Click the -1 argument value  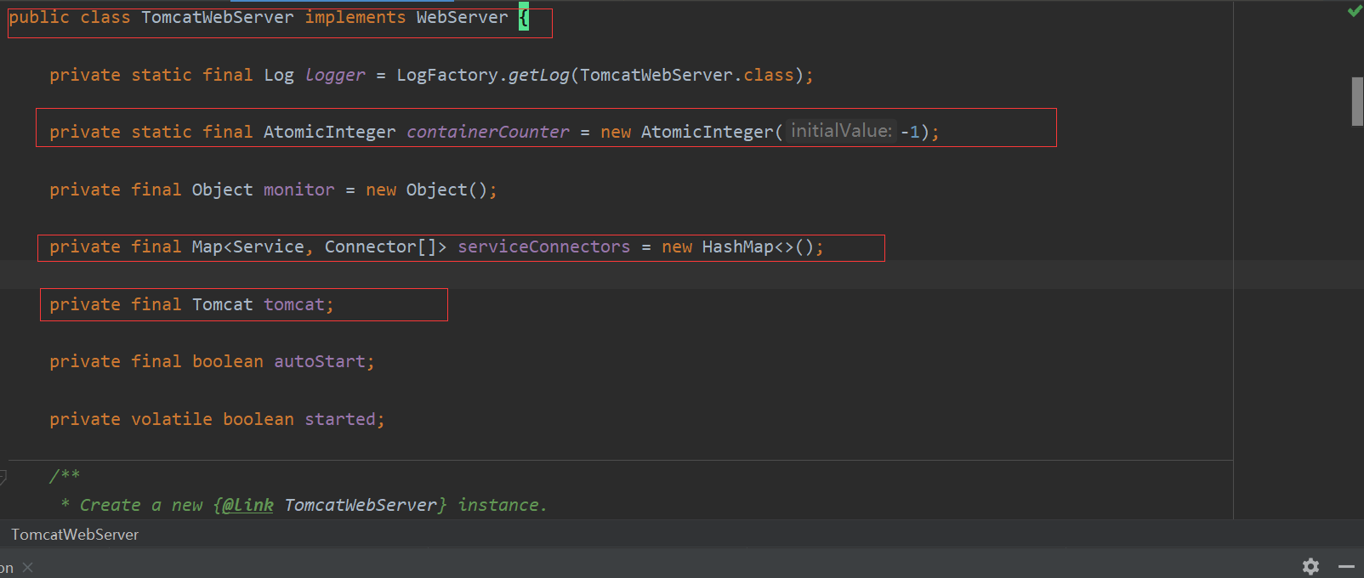tap(911, 132)
